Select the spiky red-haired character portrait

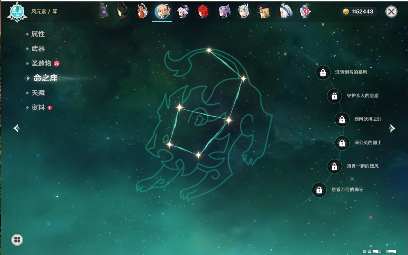pyautogui.click(x=203, y=12)
